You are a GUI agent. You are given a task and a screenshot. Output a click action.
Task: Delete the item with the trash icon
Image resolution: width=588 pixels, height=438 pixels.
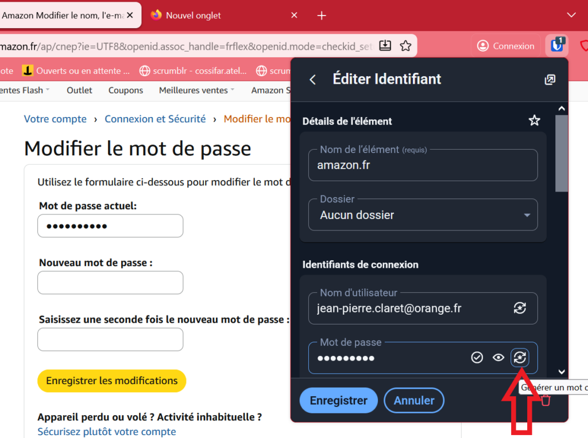tap(546, 400)
